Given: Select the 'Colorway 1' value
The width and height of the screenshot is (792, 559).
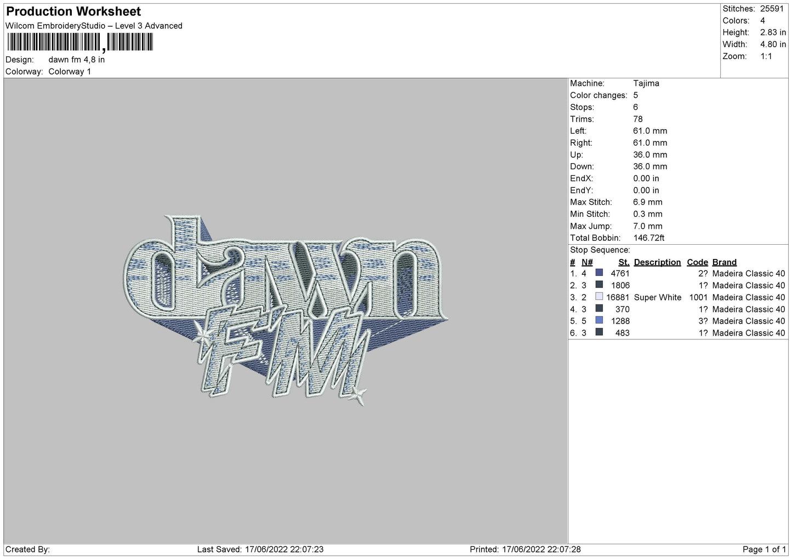Looking at the screenshot, I should (70, 72).
